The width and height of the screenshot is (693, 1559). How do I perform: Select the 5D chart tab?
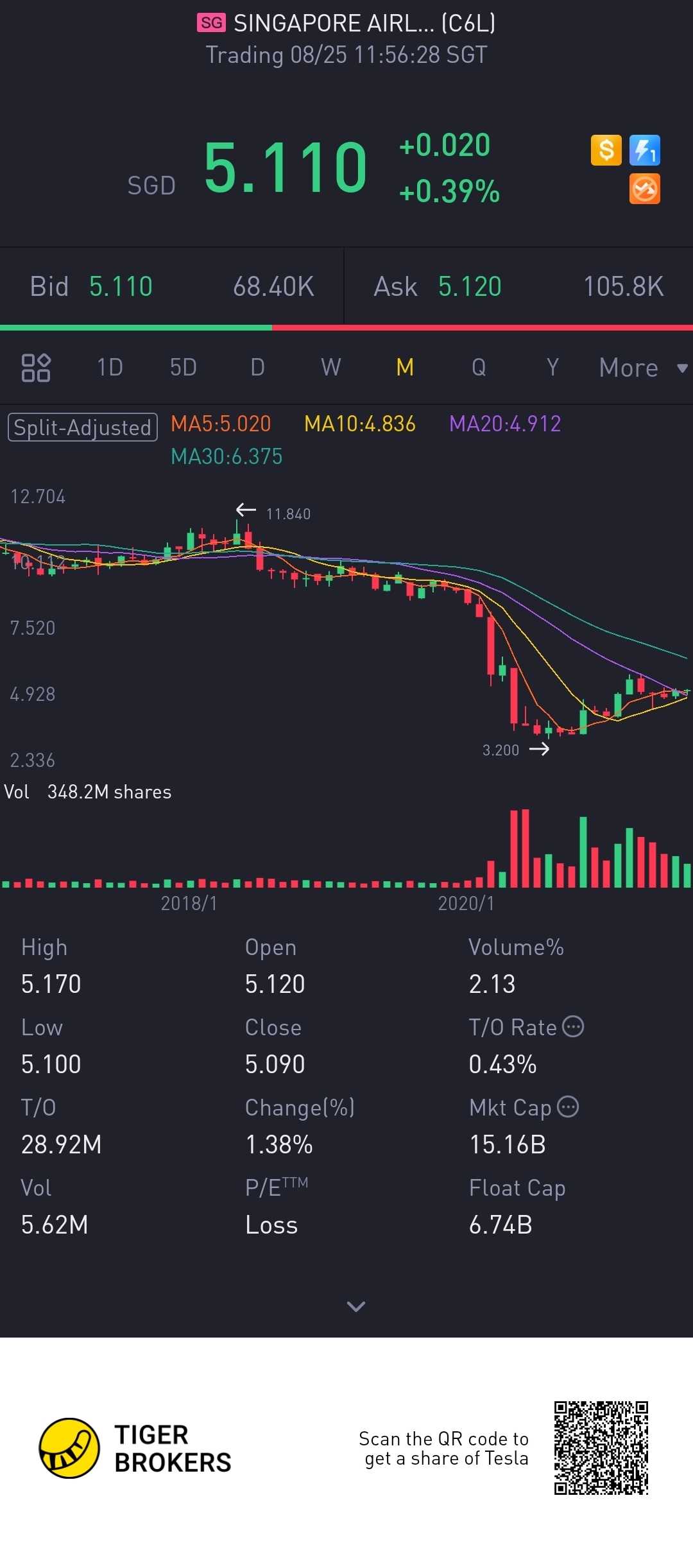(x=183, y=368)
